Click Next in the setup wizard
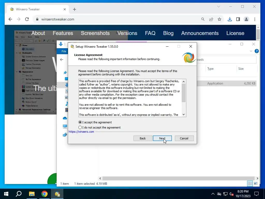This screenshot has height=199, width=265. 162,138
